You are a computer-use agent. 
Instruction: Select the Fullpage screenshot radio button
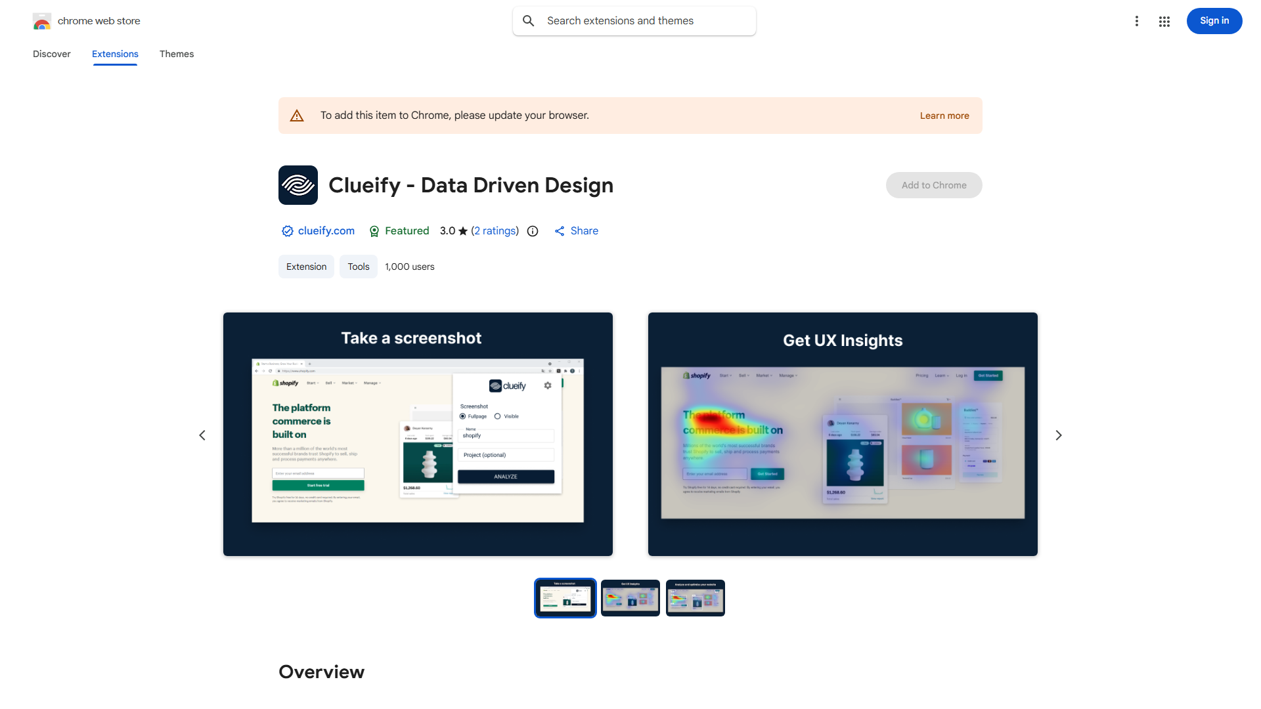tap(464, 416)
